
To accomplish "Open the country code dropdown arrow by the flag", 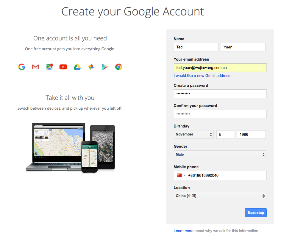I will tap(184, 175).
